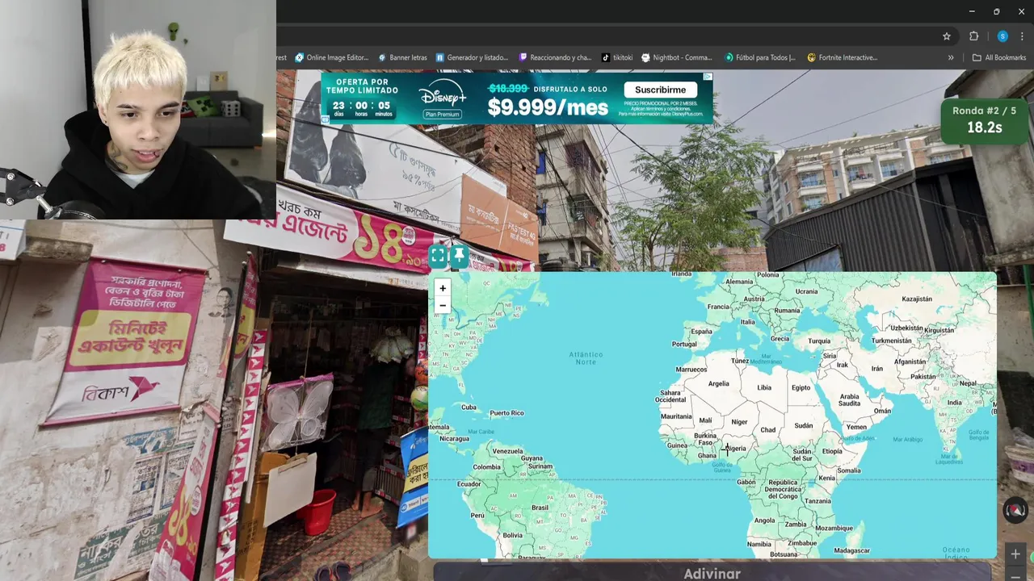This screenshot has width=1034, height=581.
Task: Click the ad info icon on Disney+ banner
Action: click(x=708, y=77)
